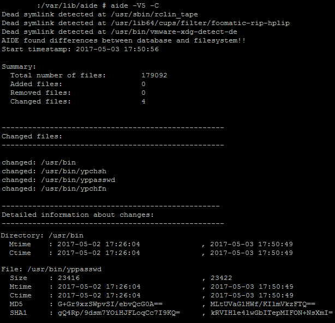Click the File: /usr/bin/yppasswd heading
335x323 pixels.
point(51,269)
